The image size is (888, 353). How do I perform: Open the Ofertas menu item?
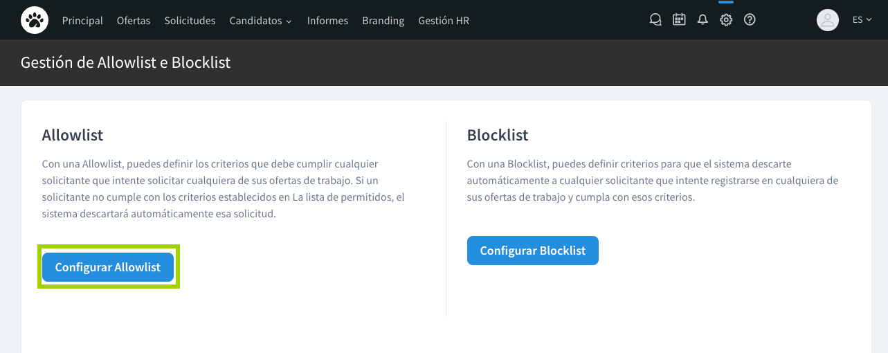pyautogui.click(x=134, y=21)
